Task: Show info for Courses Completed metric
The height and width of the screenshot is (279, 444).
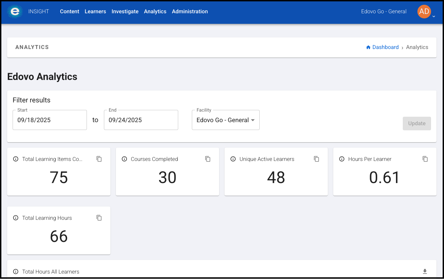Action: pyautogui.click(x=124, y=159)
